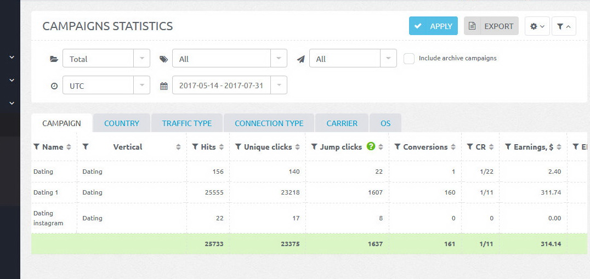Collapse the filter panel with funnel button
This screenshot has height=279, width=590.
click(564, 26)
